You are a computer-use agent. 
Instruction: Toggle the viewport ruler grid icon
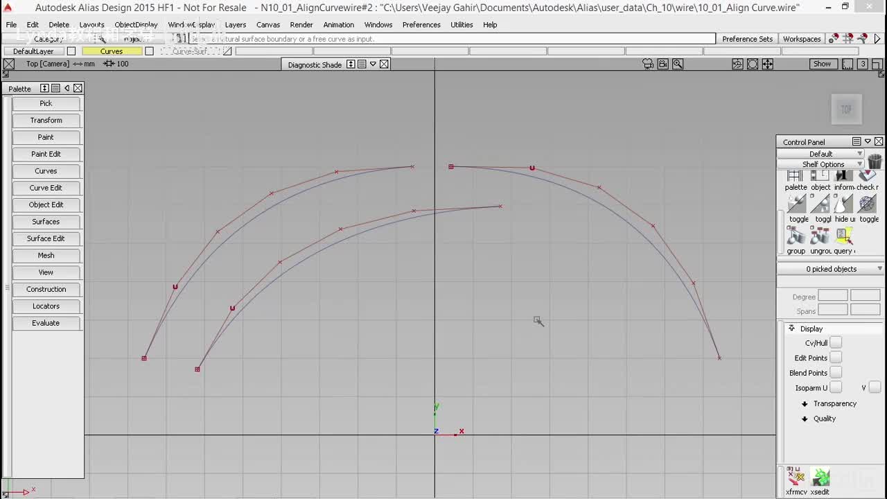[x=848, y=64]
